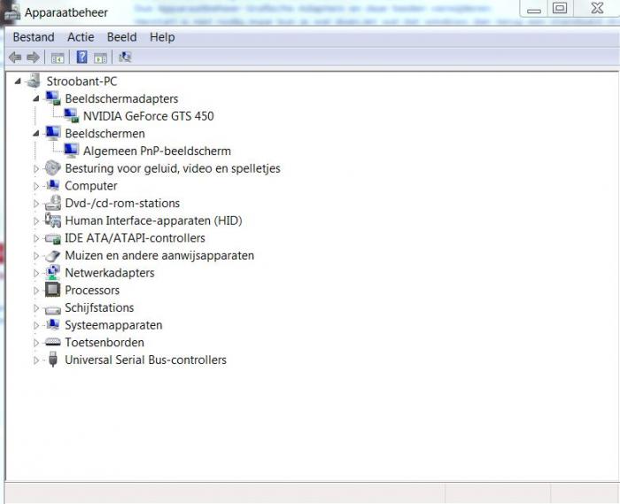Click the Apparaatbeheer title bar icon
Viewport: 620px width, 504px height.
coord(12,12)
